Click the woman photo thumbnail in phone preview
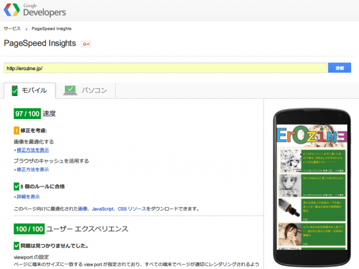 [290, 234]
